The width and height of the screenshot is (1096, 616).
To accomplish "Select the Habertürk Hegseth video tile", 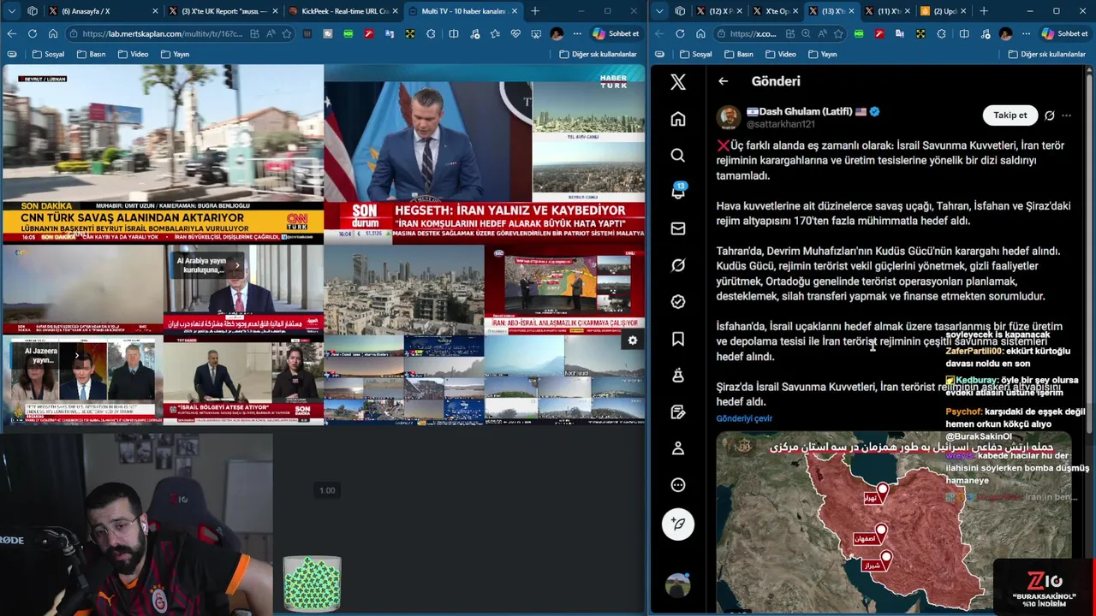I will click(485, 154).
